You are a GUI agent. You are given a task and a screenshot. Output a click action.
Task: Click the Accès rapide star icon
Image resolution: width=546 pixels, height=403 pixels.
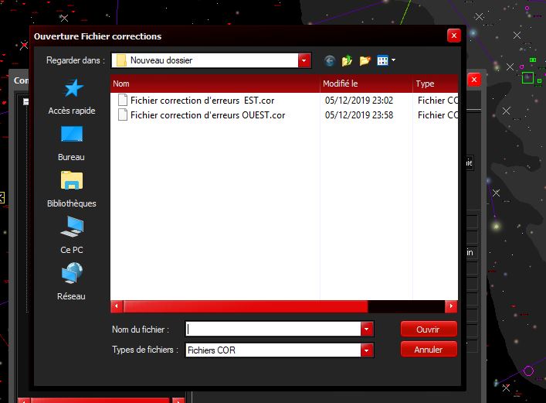coord(72,88)
